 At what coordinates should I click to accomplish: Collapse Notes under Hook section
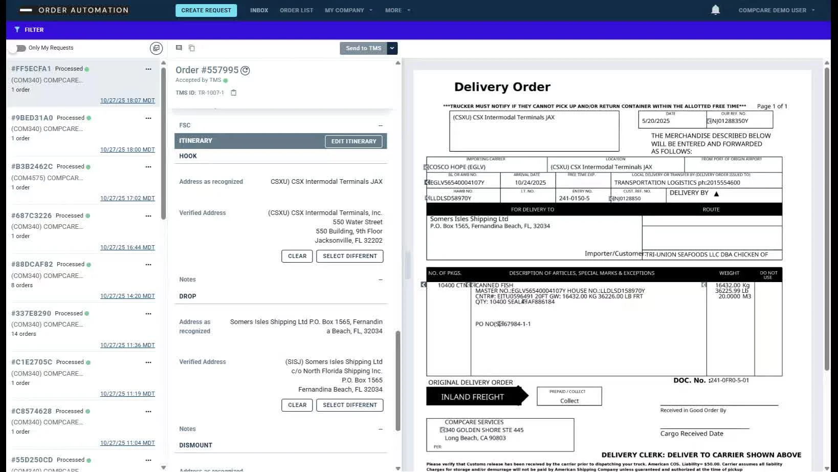(x=381, y=280)
